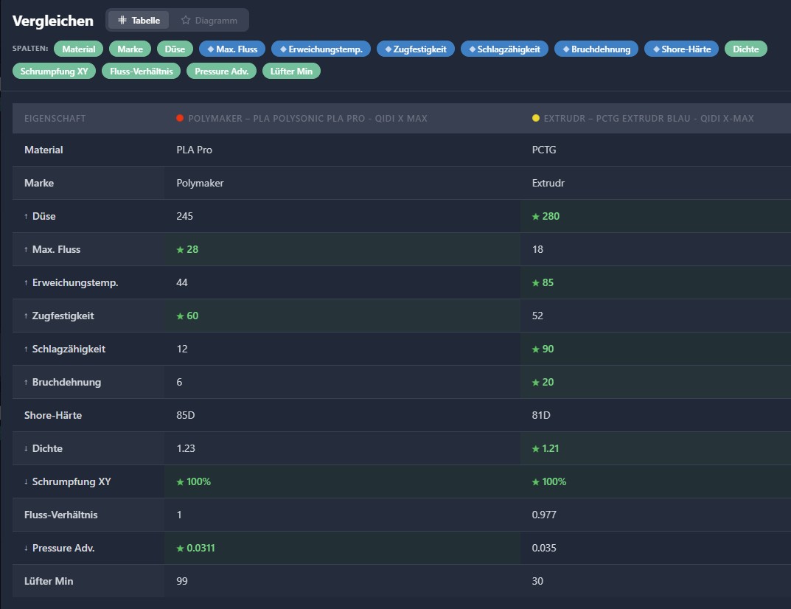
Task: Select the Material row label
Action: point(43,150)
